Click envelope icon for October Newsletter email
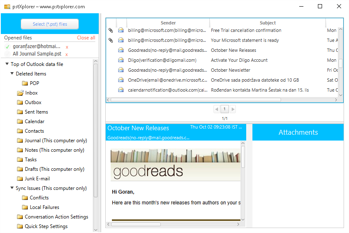This screenshot has height=233, width=349. pyautogui.click(x=121, y=70)
